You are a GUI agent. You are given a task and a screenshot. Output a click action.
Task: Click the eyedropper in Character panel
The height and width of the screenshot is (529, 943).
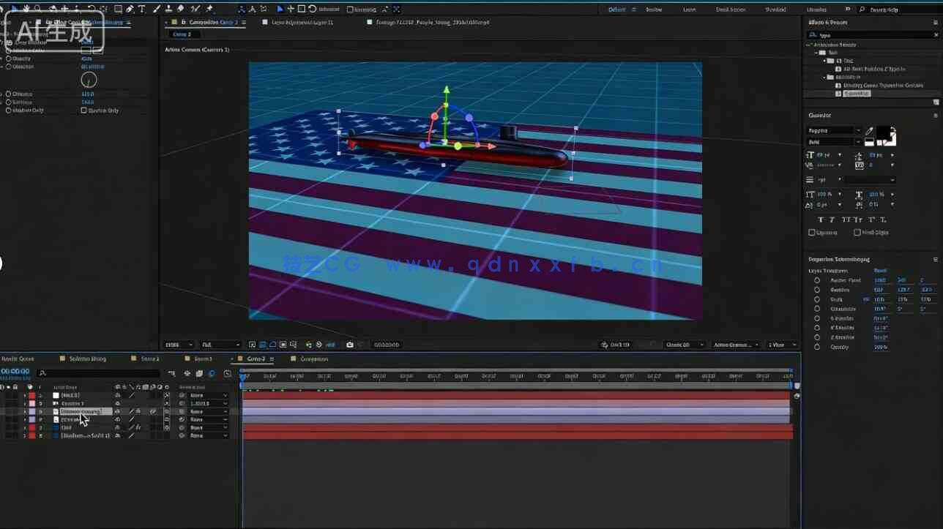coord(870,131)
